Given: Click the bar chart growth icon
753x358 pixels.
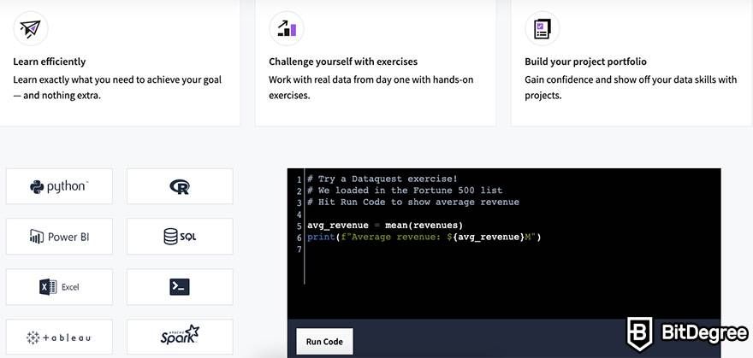Looking at the screenshot, I should click(x=287, y=29).
